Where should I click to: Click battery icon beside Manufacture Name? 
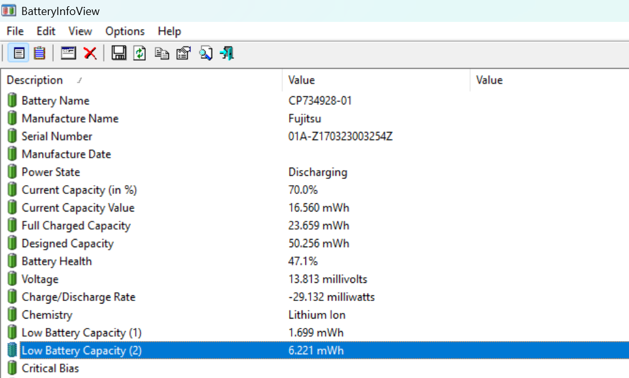tap(13, 118)
